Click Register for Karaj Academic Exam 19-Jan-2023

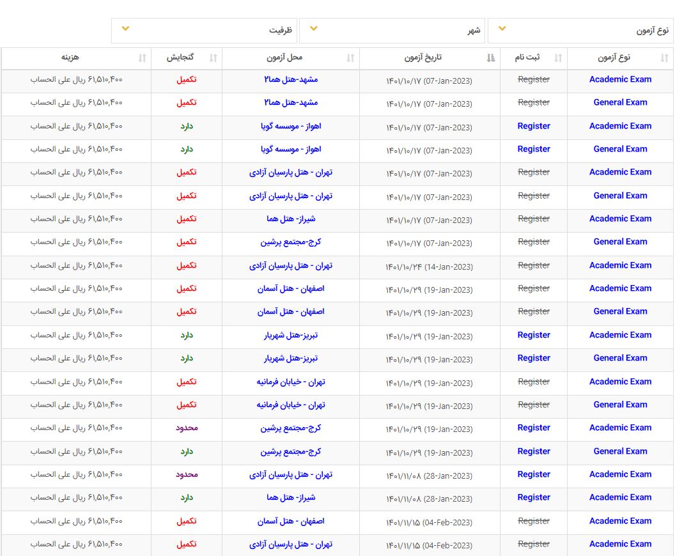[x=534, y=428]
